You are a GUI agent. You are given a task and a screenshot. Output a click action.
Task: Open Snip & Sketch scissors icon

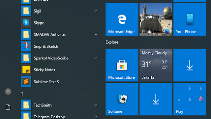(26, 46)
